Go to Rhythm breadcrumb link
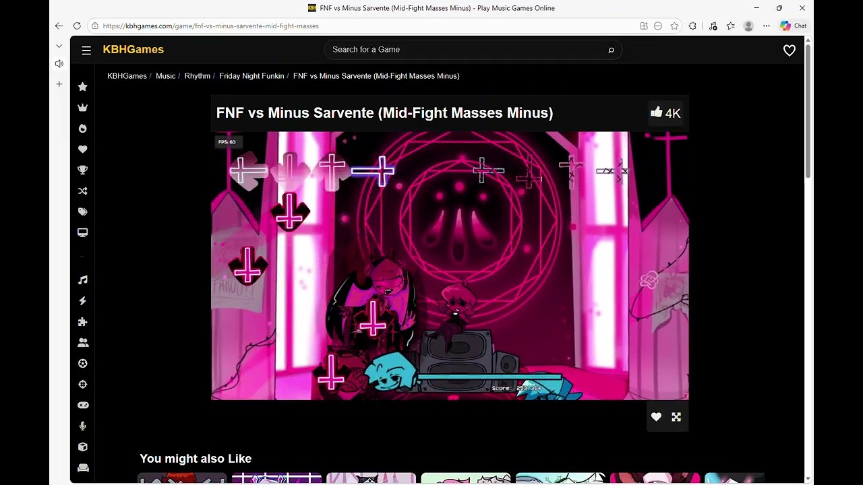The image size is (863, 485). 198,76
